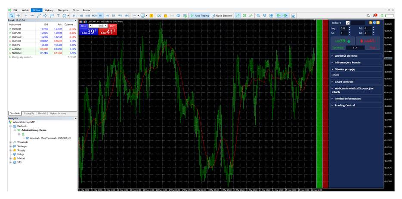Switch chart to M15 timeframe

pos(88,15)
